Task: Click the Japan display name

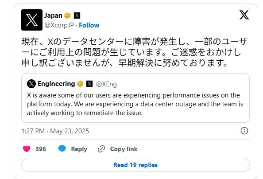Action: point(53,16)
